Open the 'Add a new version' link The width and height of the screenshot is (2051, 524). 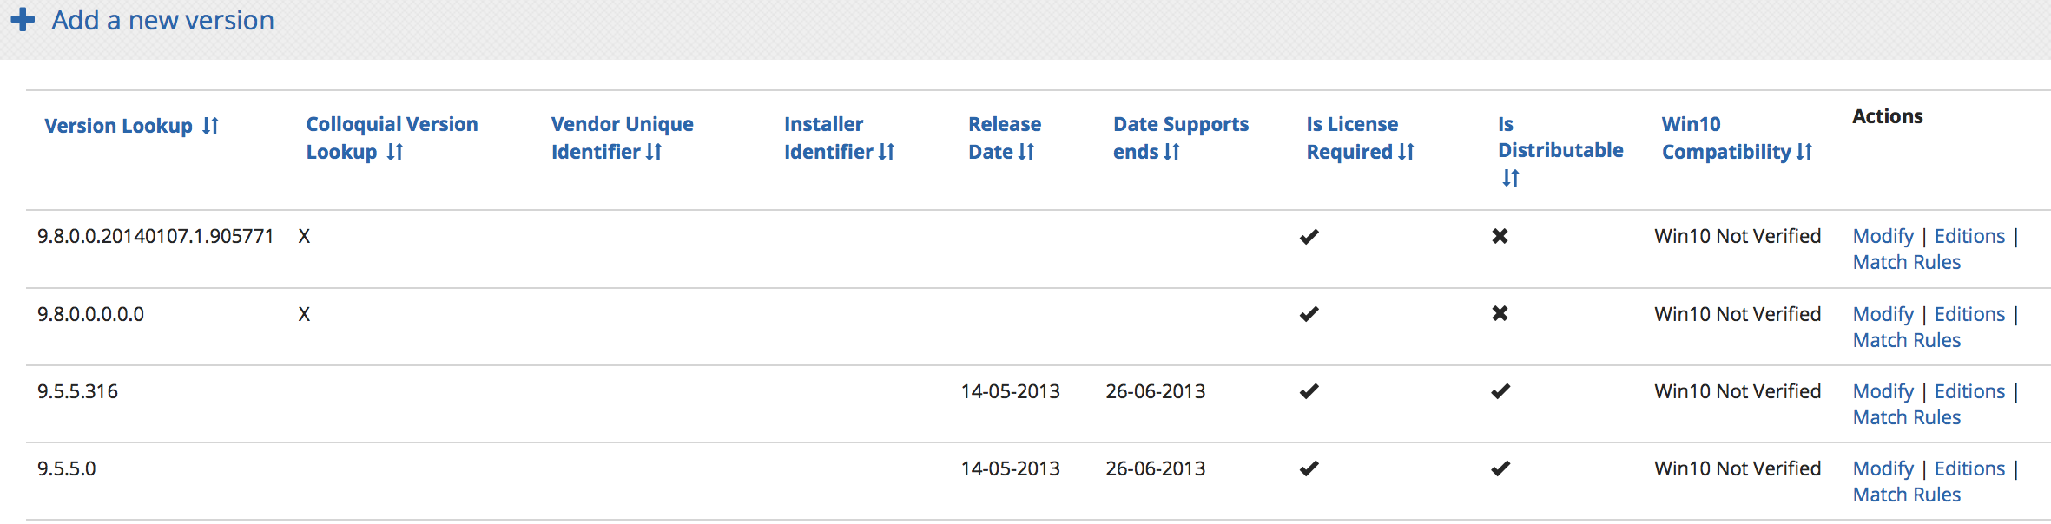coord(162,20)
